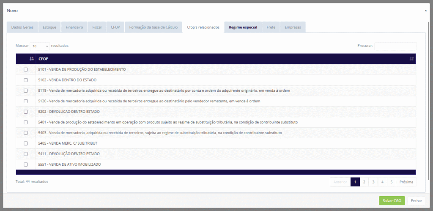Open the Mostrar results count dropdown

click(x=40, y=46)
